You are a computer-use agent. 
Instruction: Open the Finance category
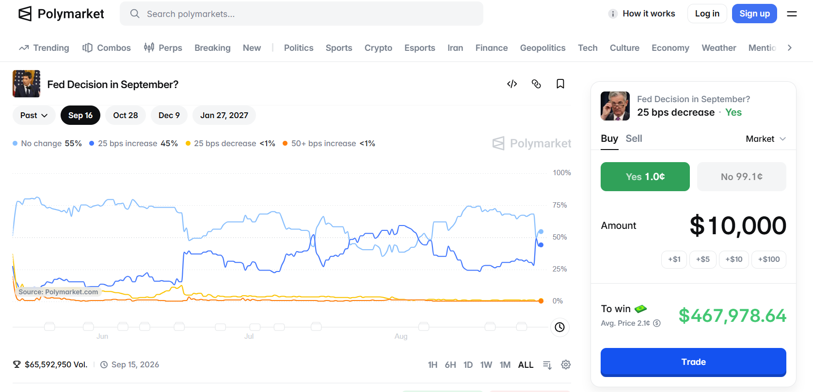(x=492, y=48)
